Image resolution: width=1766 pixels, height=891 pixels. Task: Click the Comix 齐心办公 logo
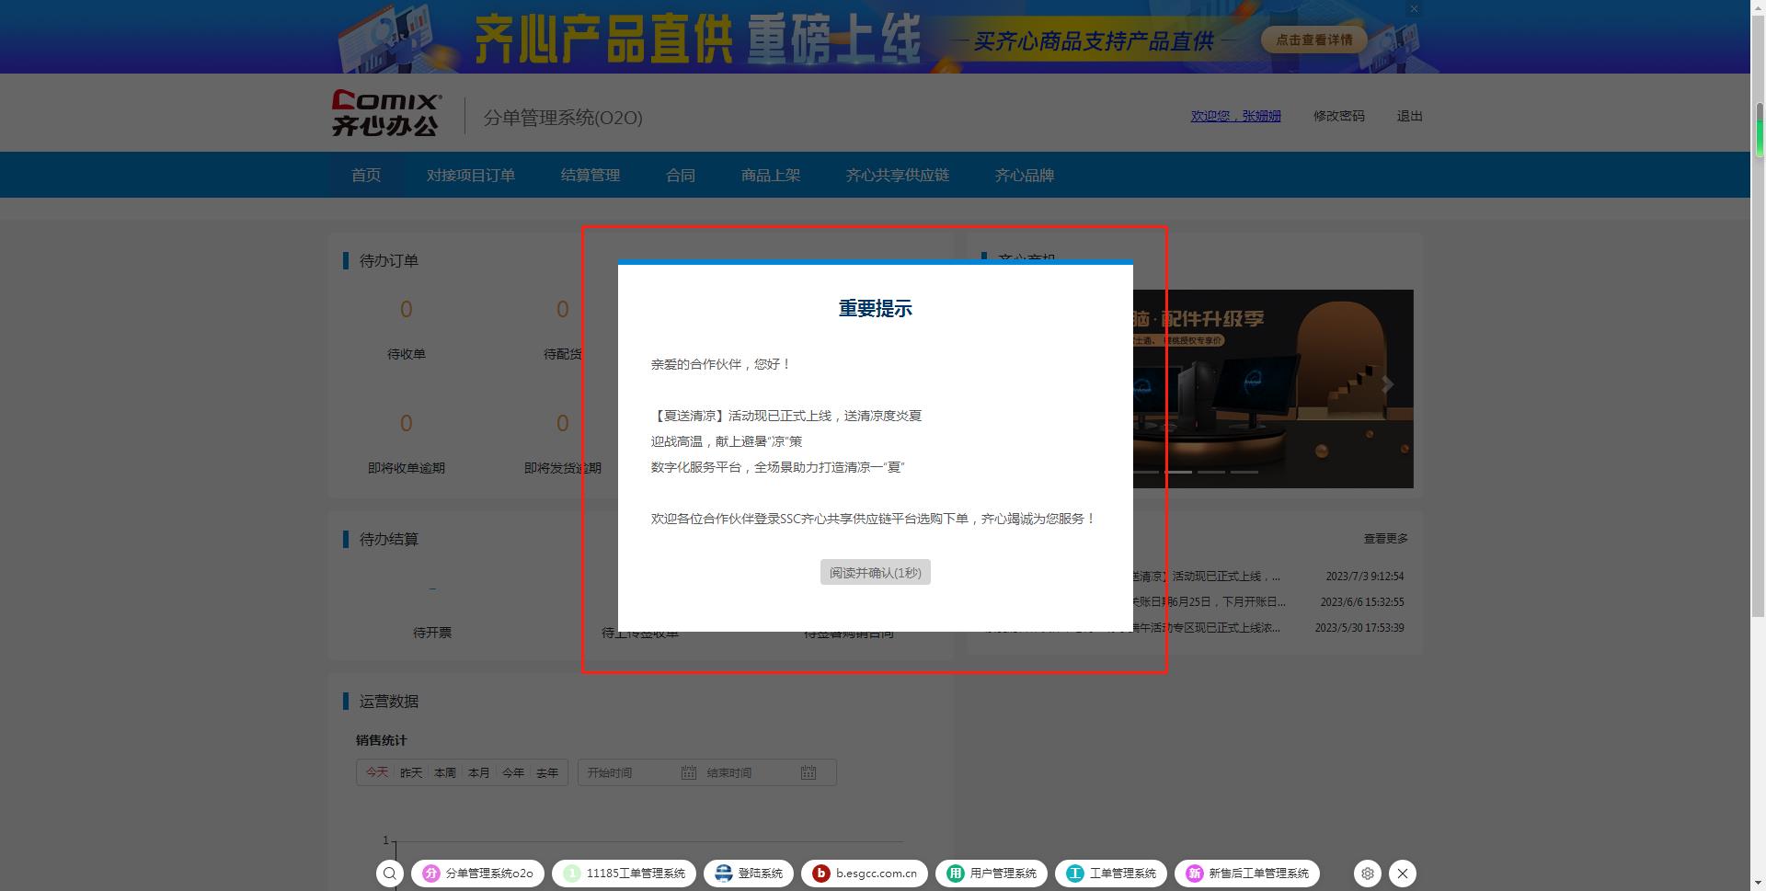[386, 114]
